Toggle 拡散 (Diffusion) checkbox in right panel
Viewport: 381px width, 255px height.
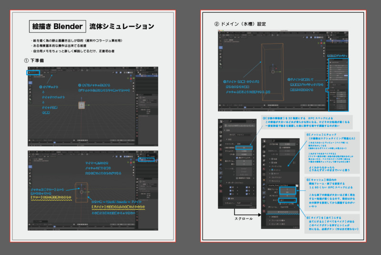tap(272, 163)
